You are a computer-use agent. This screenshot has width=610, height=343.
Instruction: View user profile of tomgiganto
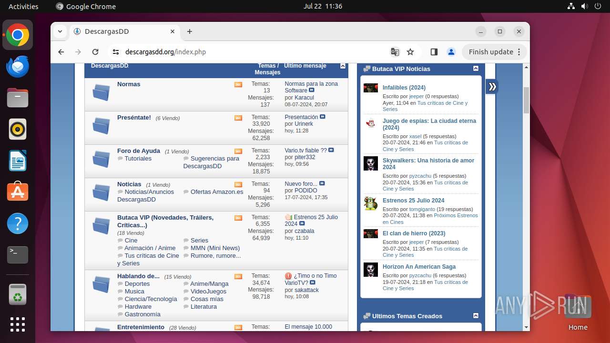click(x=422, y=209)
